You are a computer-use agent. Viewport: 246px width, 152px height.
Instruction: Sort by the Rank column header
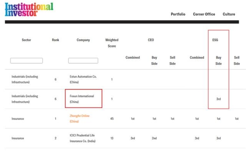pos(55,40)
